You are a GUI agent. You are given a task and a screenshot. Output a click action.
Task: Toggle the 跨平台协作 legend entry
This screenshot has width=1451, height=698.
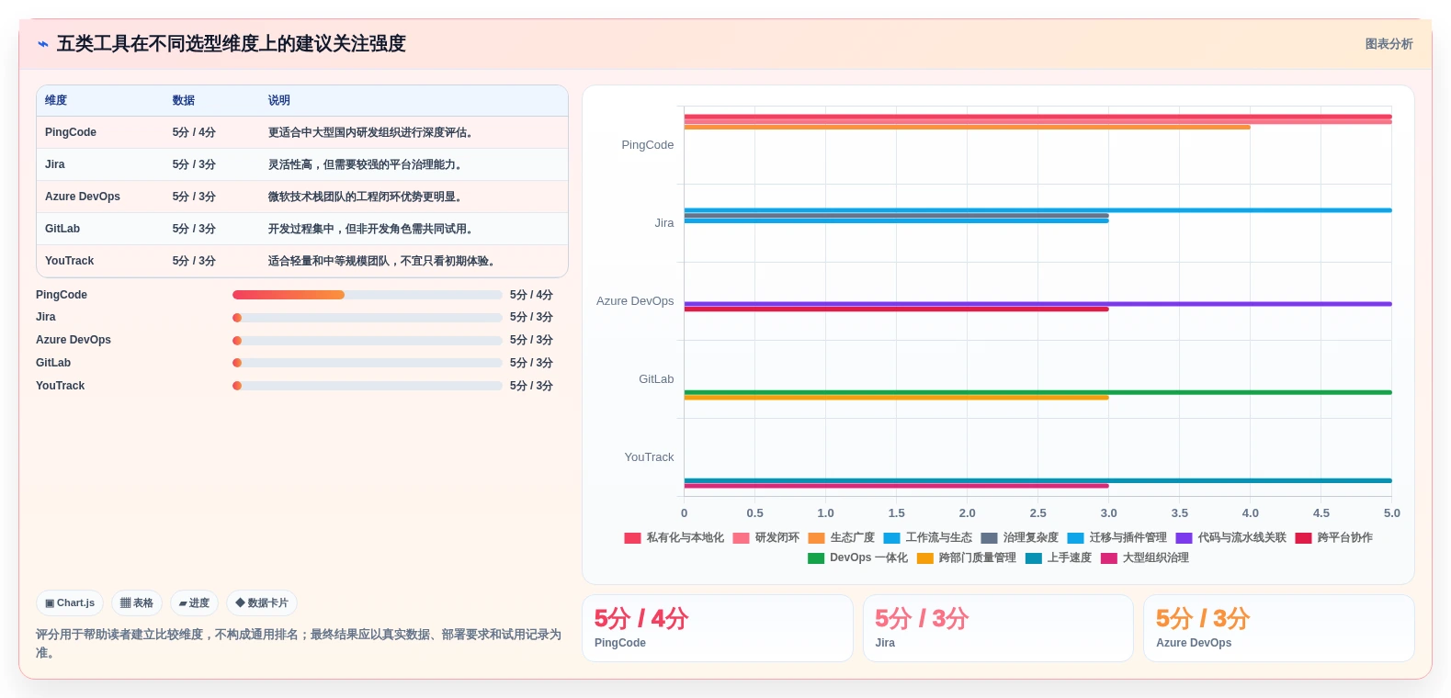(1334, 538)
